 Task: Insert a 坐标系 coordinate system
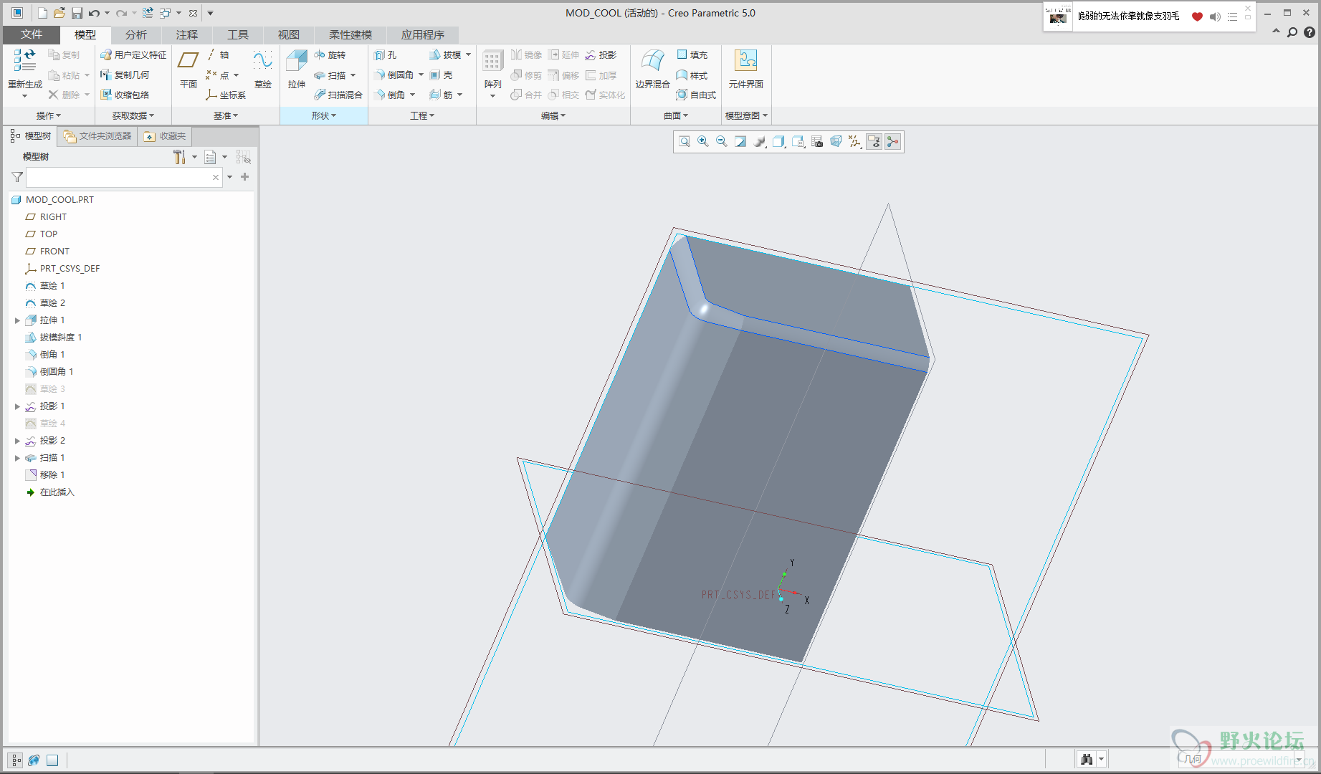coord(226,95)
